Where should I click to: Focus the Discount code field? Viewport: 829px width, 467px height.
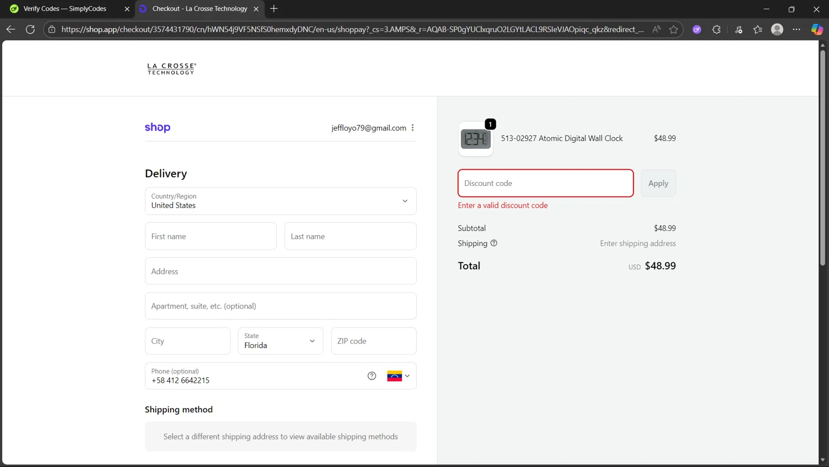pyautogui.click(x=545, y=183)
